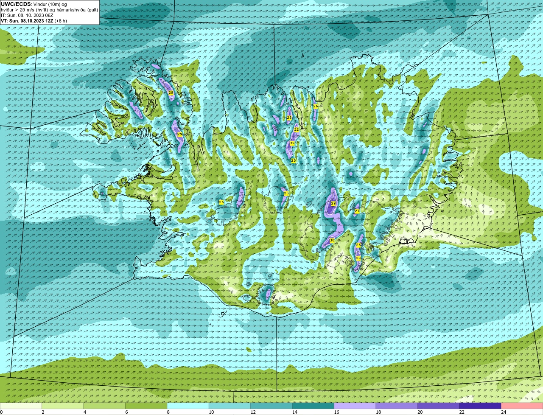Select the salmon pink above-24 m/s legend swatch
Image resolution: width=543 pixels, height=415 pixels.
(522, 406)
